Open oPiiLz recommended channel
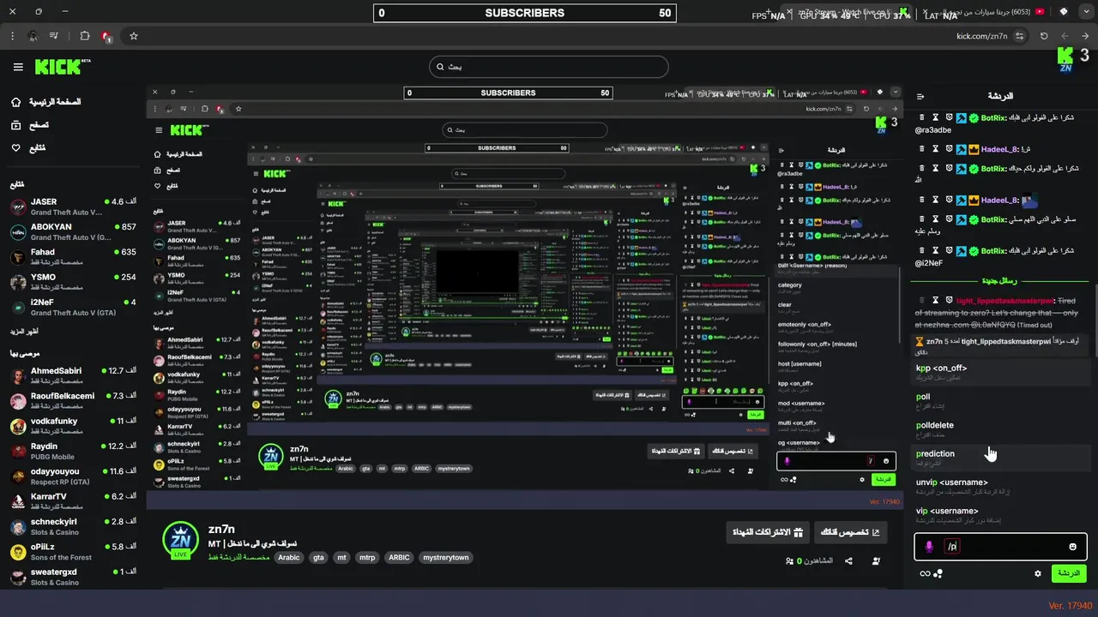The width and height of the screenshot is (1098, 617). click(x=73, y=551)
